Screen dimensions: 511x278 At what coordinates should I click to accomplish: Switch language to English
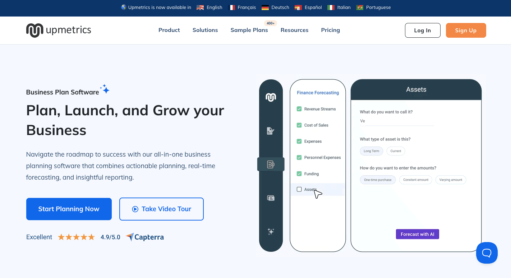(x=215, y=8)
